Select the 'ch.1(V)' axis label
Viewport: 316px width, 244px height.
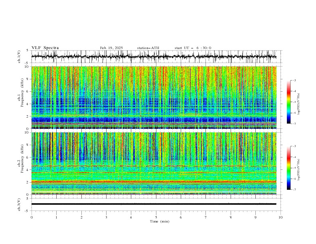[19, 57]
